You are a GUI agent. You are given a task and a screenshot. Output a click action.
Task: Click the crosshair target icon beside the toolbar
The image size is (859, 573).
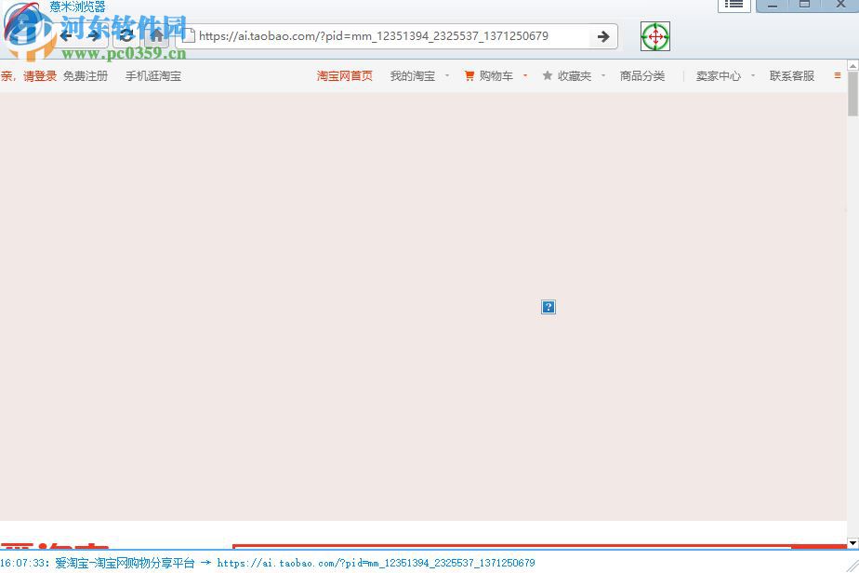pos(654,36)
